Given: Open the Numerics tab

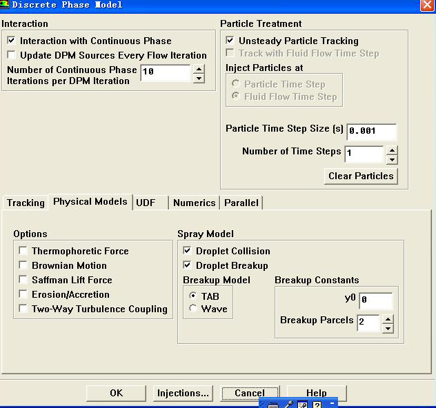Looking at the screenshot, I should click(194, 203).
